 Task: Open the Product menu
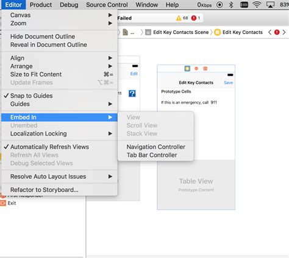coord(41,5)
